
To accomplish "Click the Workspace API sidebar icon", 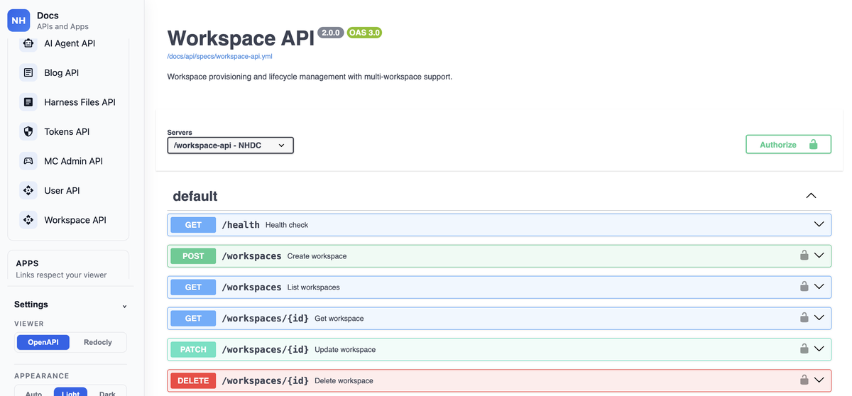I will [28, 220].
